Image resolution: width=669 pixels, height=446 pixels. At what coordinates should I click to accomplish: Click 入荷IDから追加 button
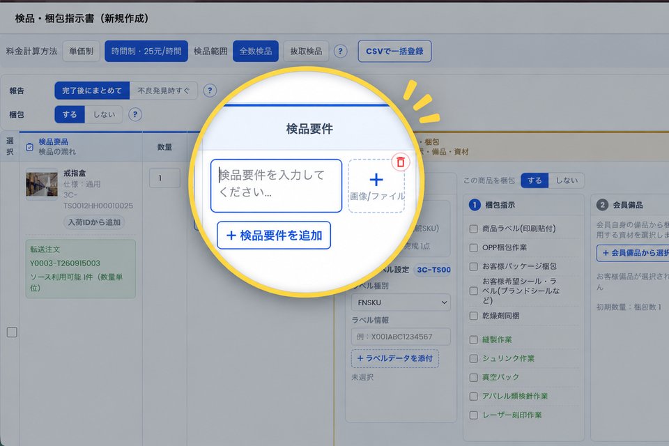point(94,222)
